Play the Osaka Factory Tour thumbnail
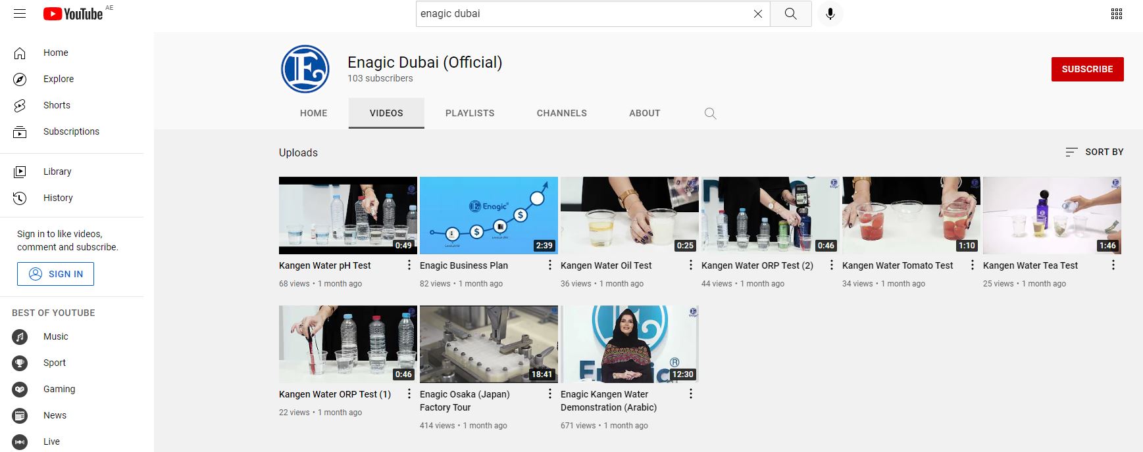Screen dimensions: 1143x452 pos(489,344)
